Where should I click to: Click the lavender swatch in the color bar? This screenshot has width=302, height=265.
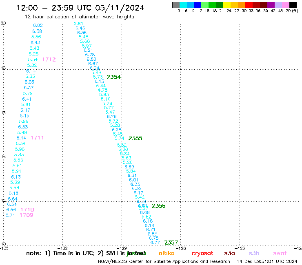(278, 5)
